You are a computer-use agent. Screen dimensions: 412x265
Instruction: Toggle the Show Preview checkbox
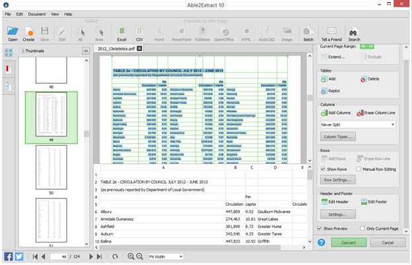320,229
